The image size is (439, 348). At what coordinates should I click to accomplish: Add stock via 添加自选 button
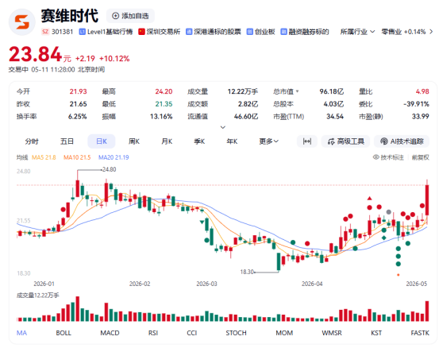click(x=130, y=16)
